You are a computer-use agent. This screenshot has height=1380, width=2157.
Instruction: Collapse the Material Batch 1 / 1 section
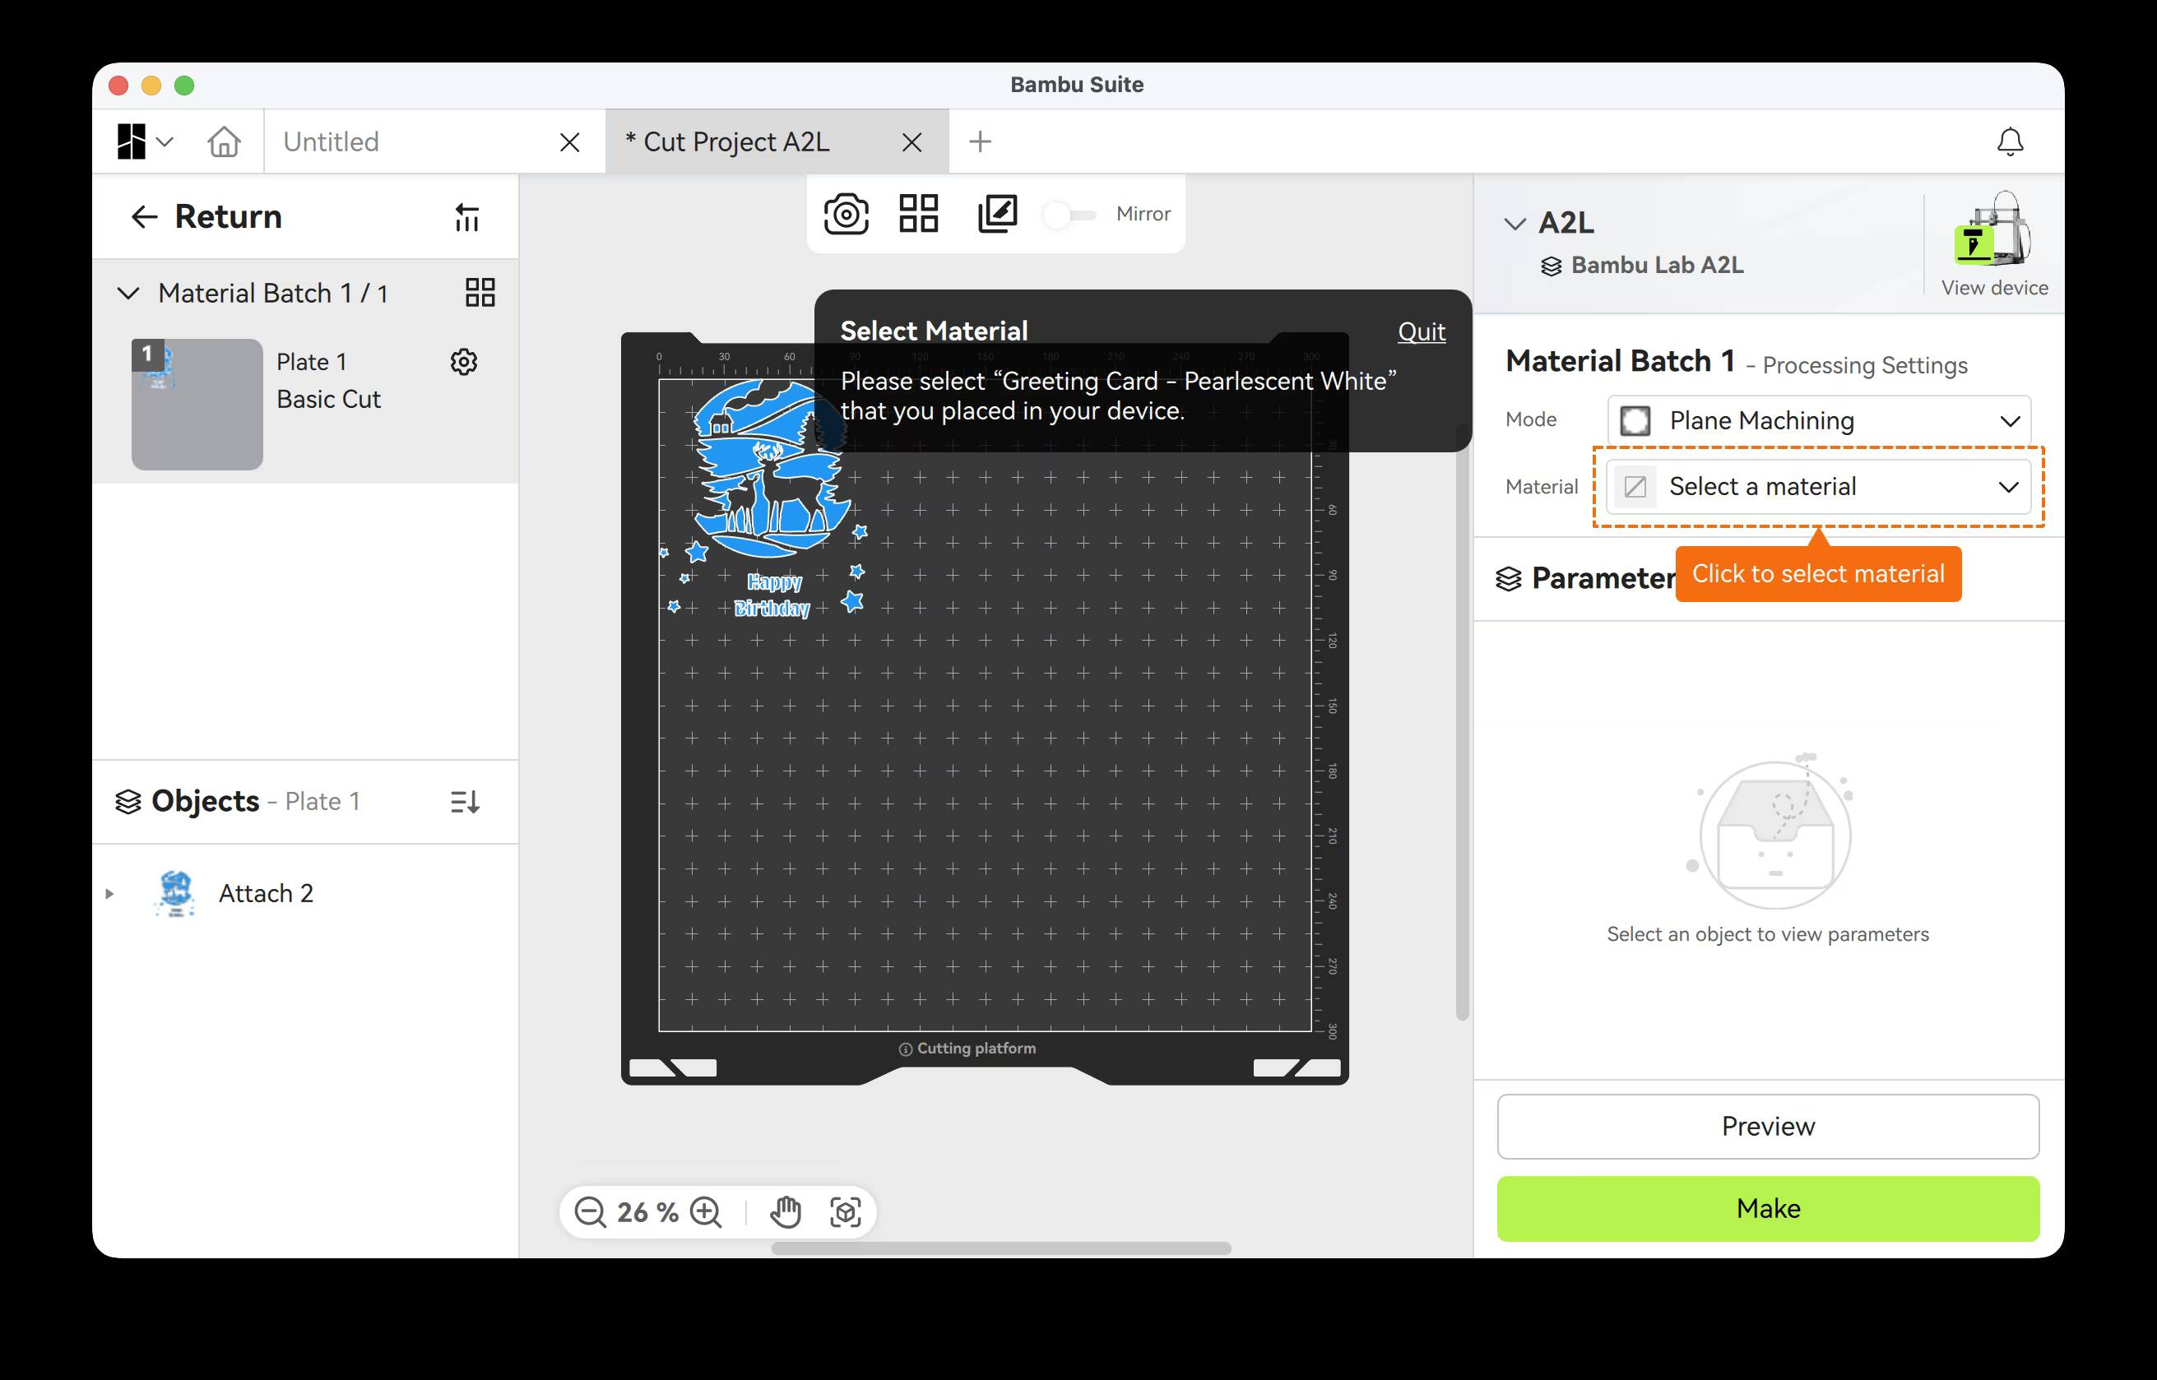click(129, 293)
